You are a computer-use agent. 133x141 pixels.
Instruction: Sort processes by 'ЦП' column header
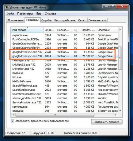point(76,30)
